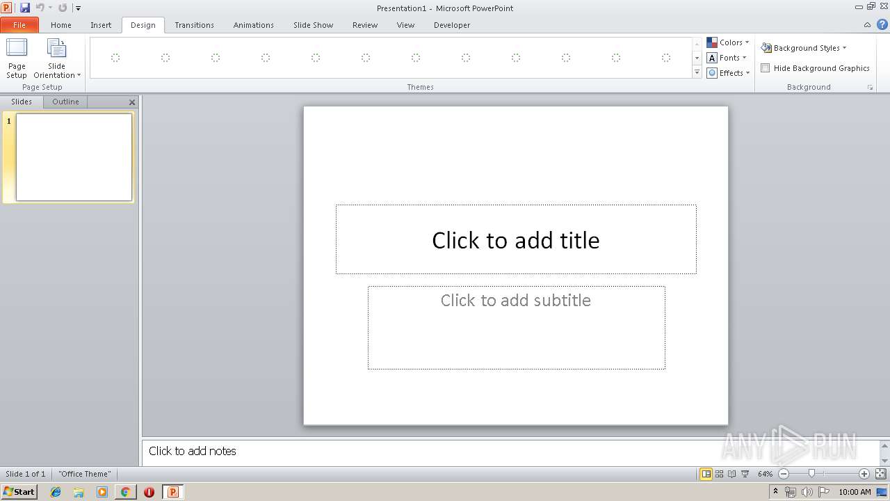Open the theme Fonts dropdown
The height and width of the screenshot is (501, 890).
pos(727,58)
